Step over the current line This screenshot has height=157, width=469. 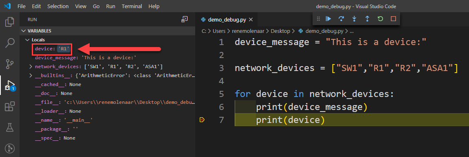click(x=341, y=19)
